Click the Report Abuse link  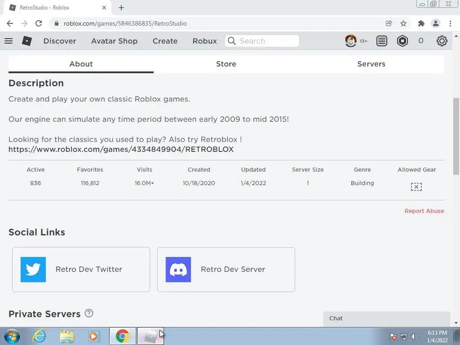[x=424, y=211]
